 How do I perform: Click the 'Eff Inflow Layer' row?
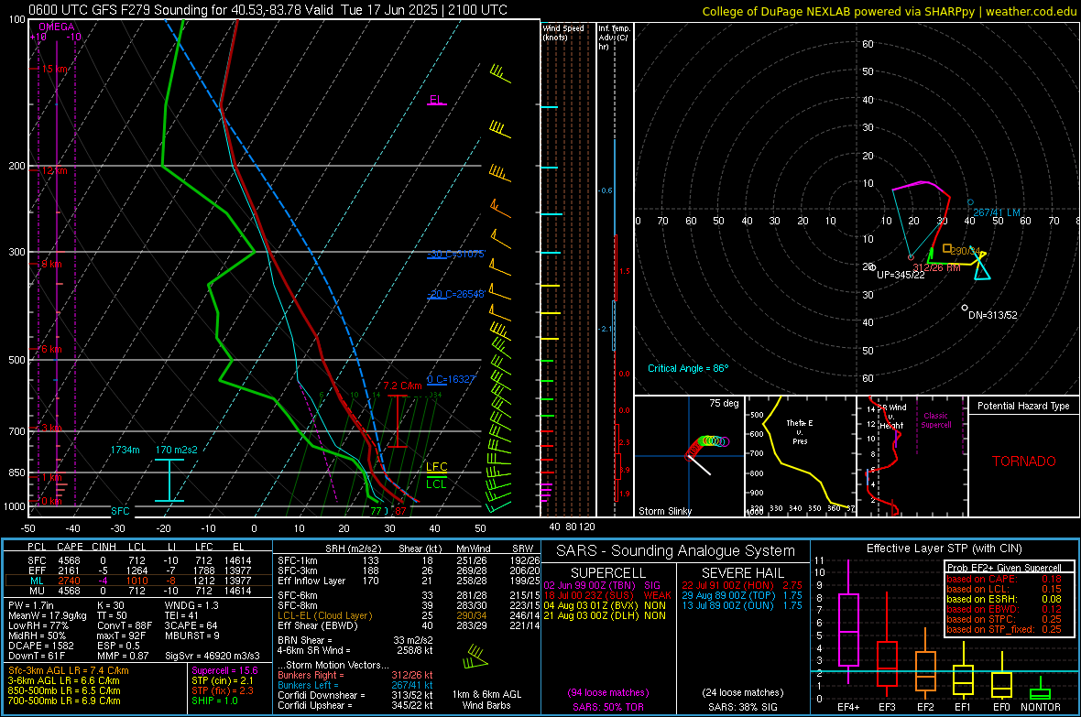click(409, 581)
